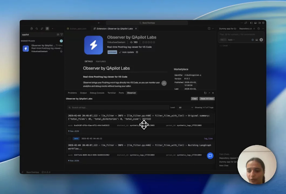
Task: Toggle the primary sidebar layout icon
Action: click(x=251, y=23)
